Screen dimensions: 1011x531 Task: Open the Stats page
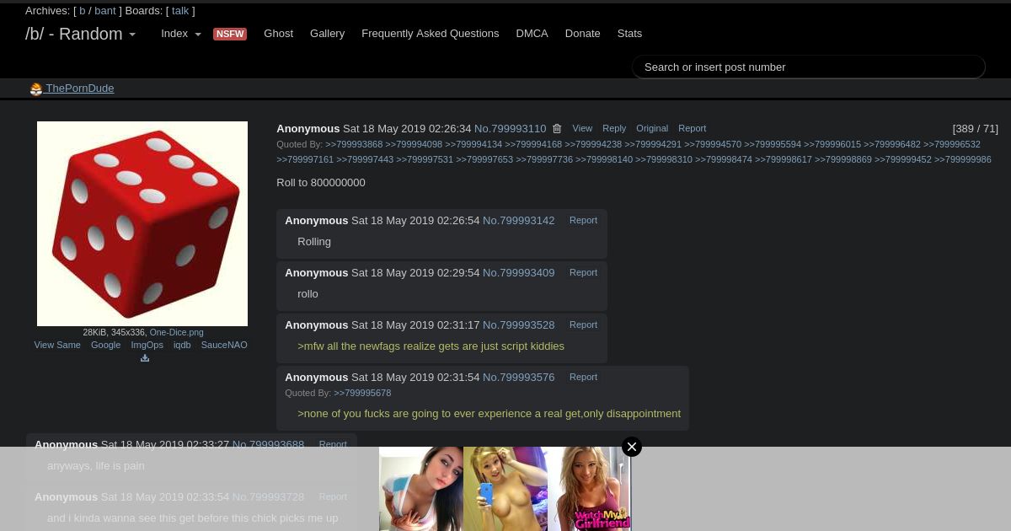(x=629, y=34)
